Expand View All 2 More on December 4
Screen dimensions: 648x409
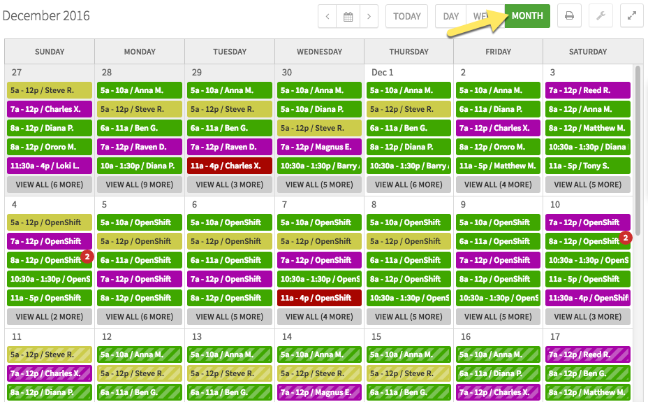[x=49, y=317]
